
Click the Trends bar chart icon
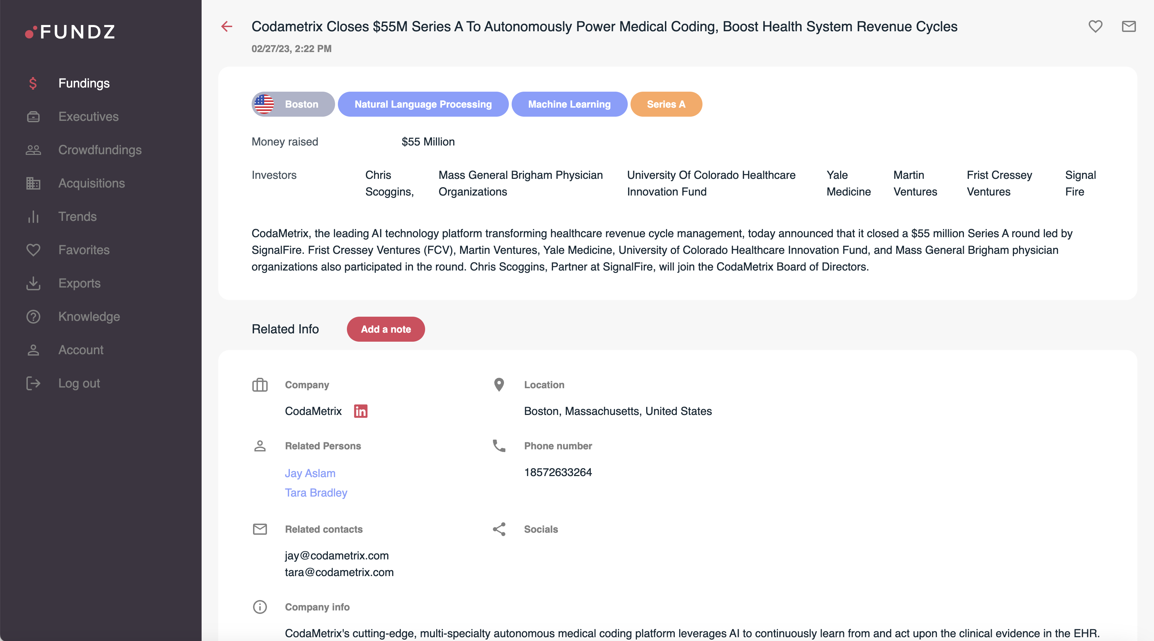(33, 217)
